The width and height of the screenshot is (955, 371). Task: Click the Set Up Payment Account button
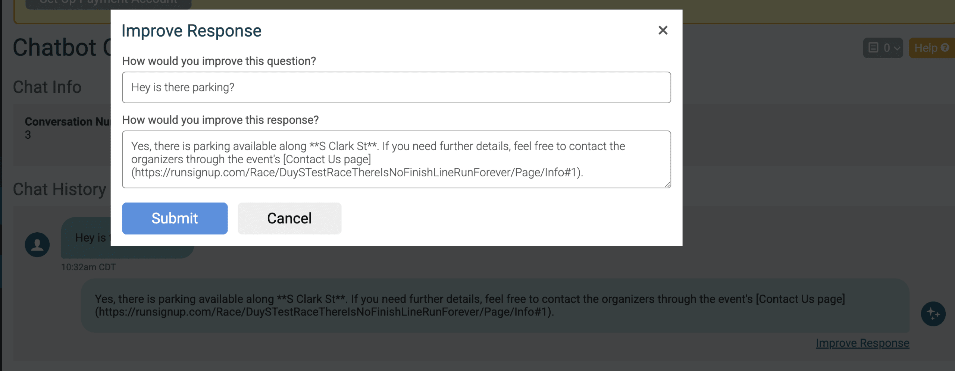[x=108, y=3]
